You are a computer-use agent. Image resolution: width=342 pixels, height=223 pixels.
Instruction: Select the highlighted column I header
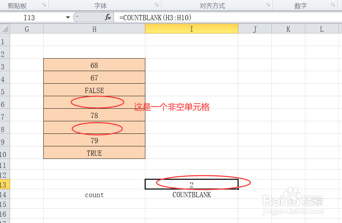coord(191,29)
